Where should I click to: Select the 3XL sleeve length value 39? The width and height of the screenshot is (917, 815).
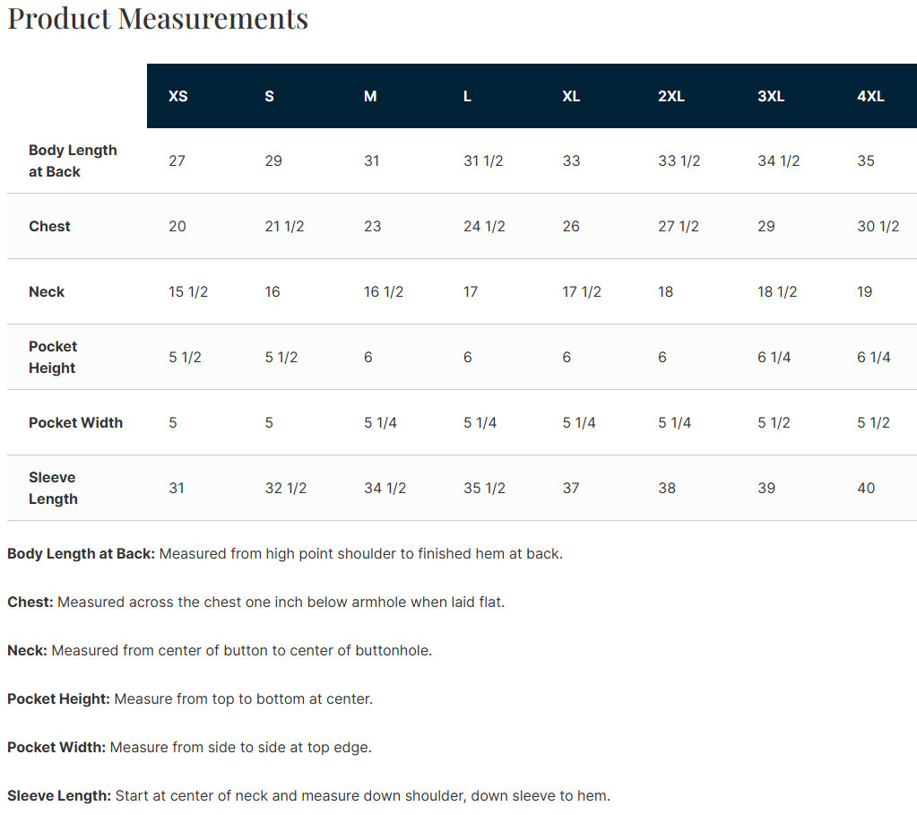[x=766, y=488]
